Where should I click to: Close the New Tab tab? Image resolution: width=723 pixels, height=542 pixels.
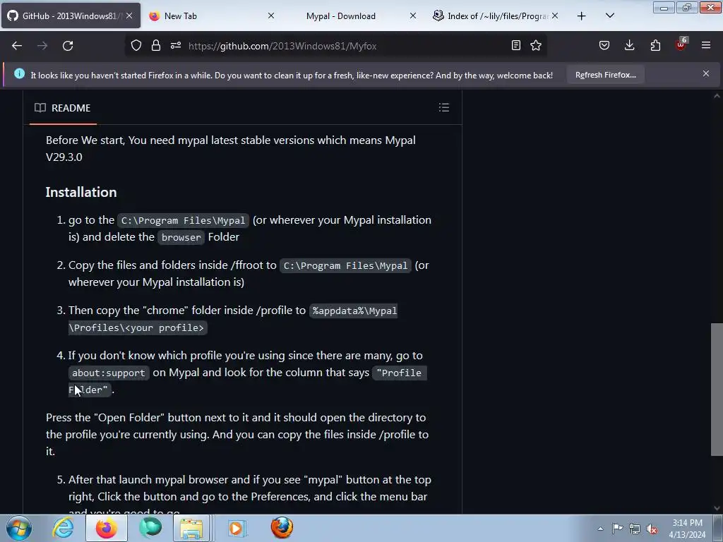(x=271, y=16)
